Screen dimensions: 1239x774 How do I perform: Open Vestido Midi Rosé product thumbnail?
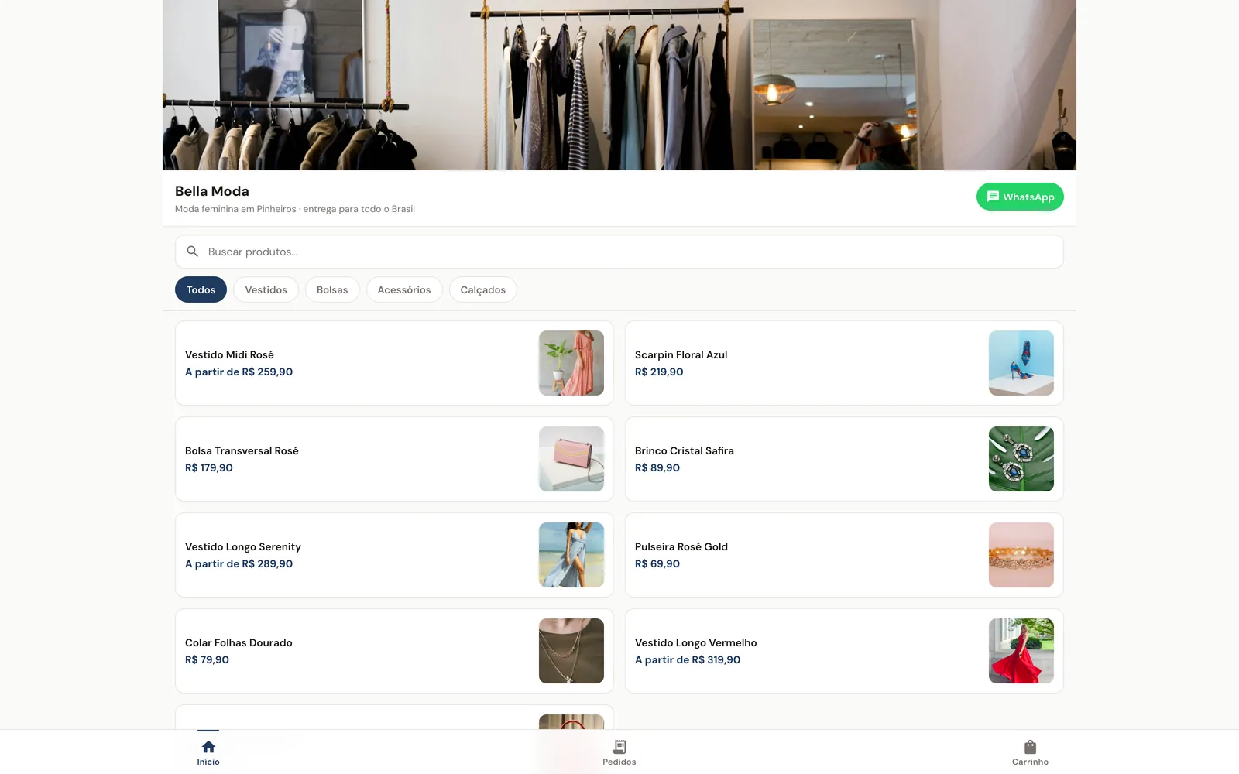tap(571, 363)
